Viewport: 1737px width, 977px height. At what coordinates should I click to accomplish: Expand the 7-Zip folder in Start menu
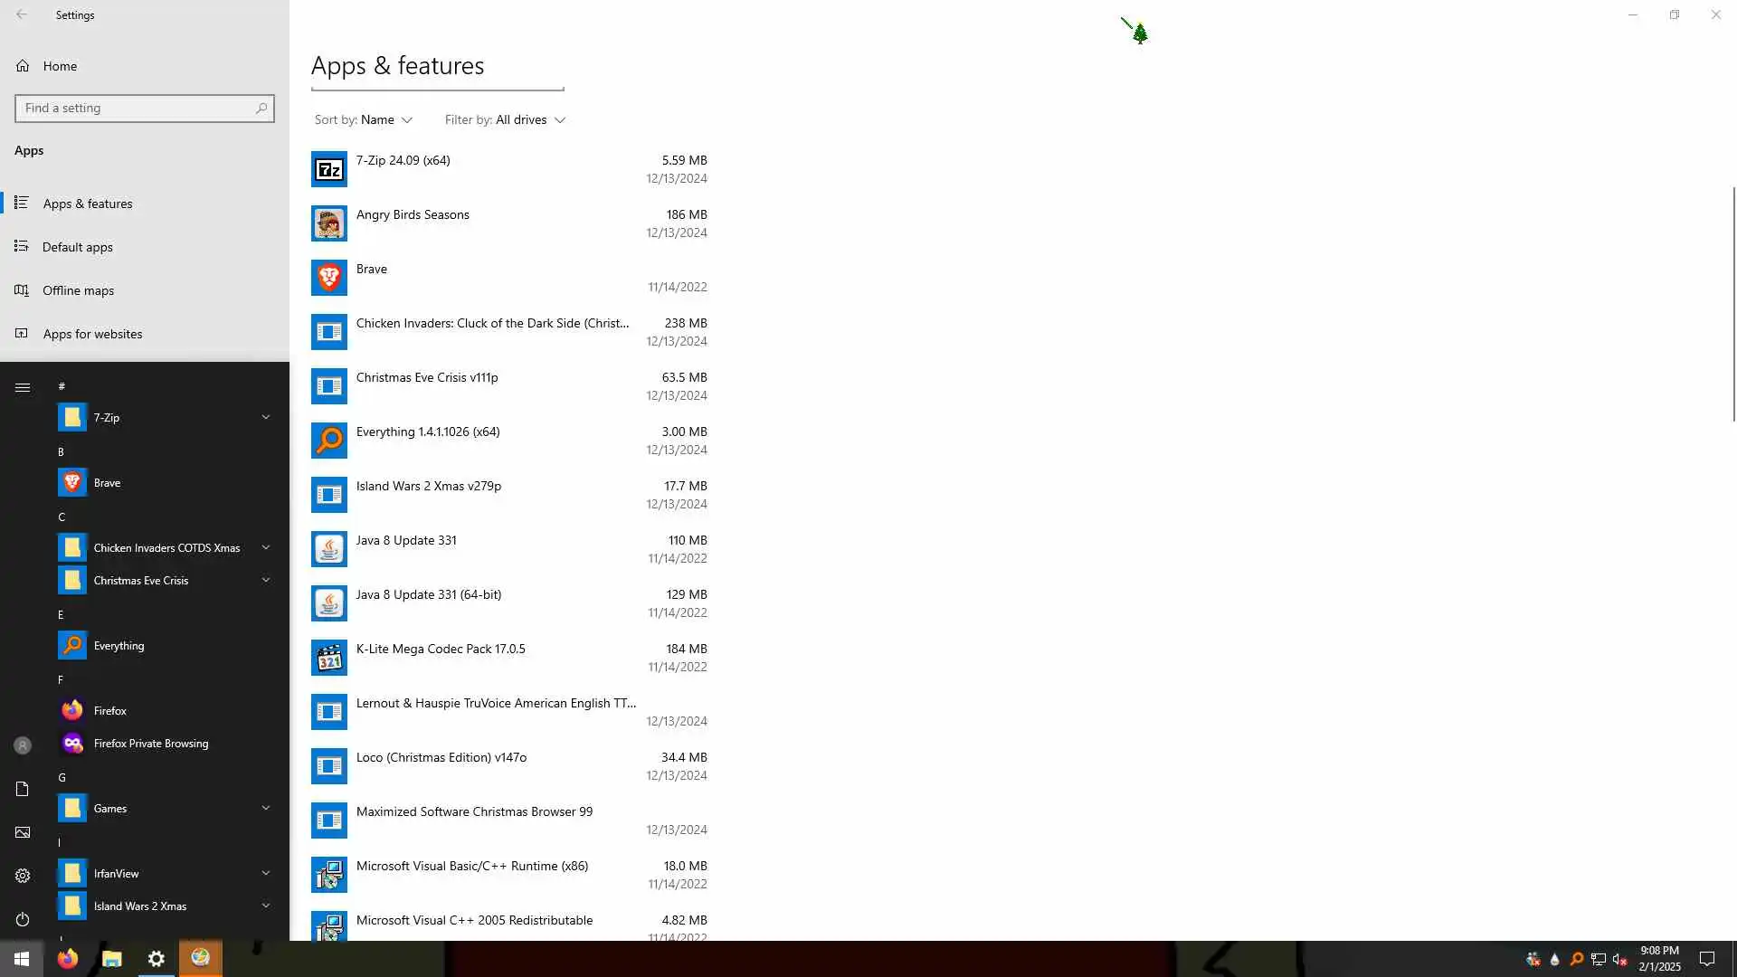click(265, 417)
